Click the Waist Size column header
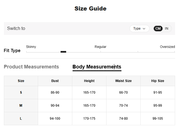The height and width of the screenshot is (128, 179). click(x=123, y=81)
